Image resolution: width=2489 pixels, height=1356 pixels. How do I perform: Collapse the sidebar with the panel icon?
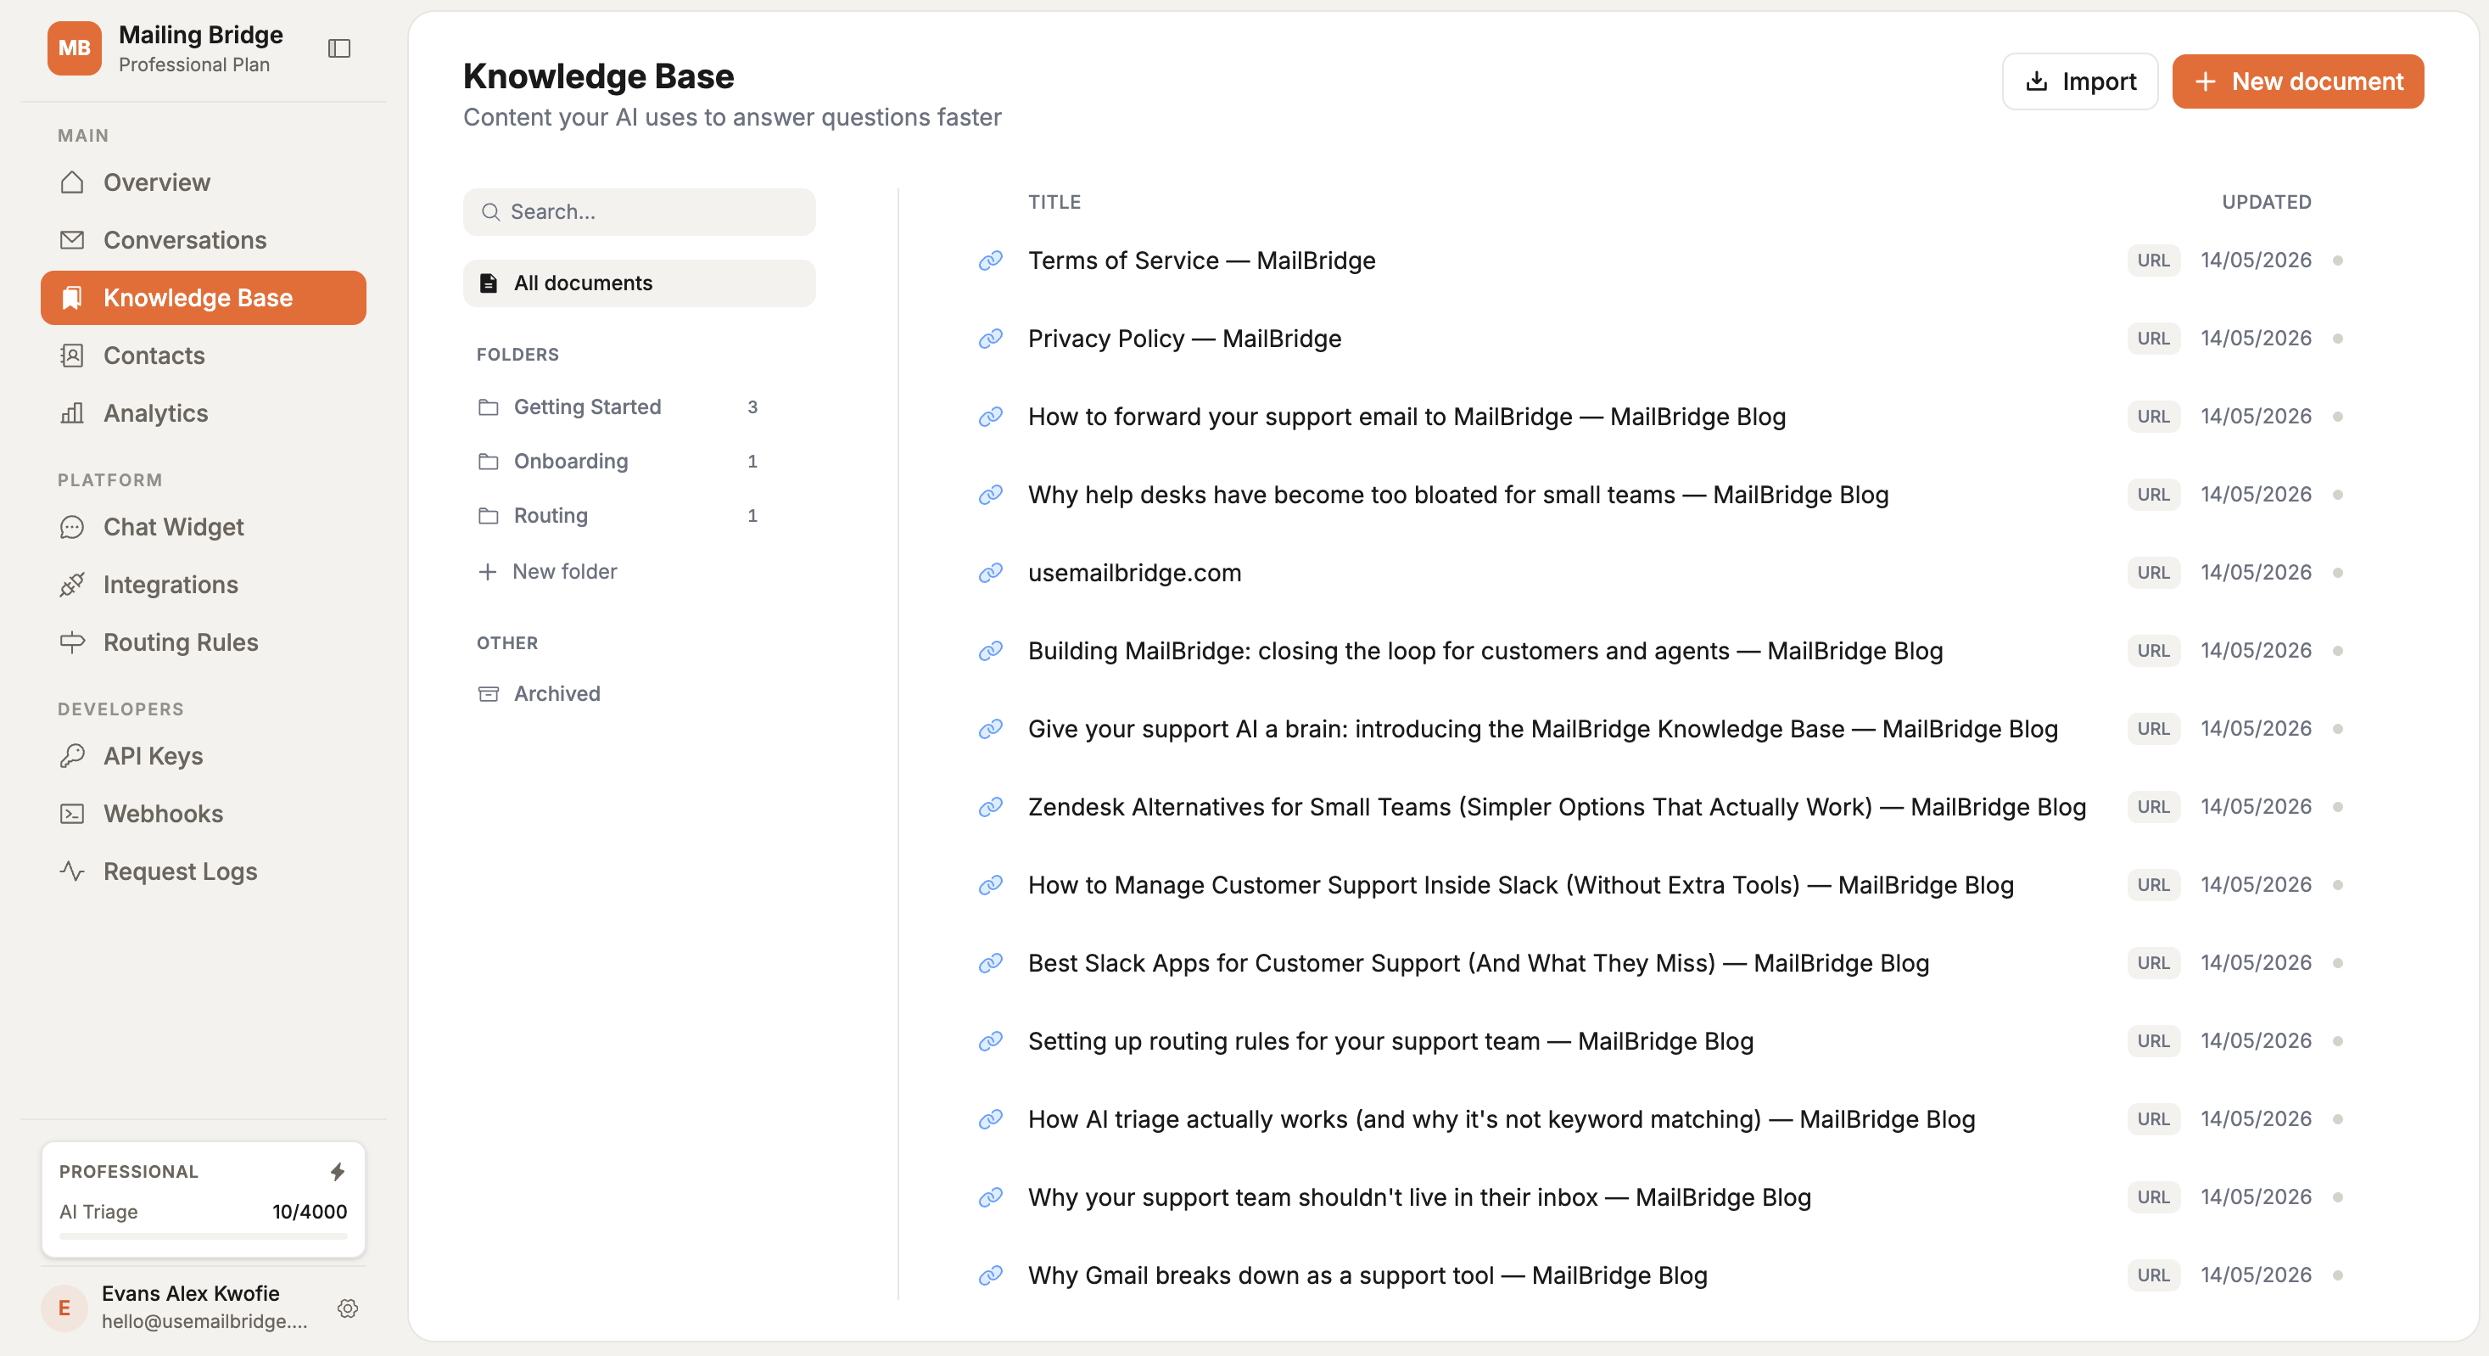coord(339,48)
